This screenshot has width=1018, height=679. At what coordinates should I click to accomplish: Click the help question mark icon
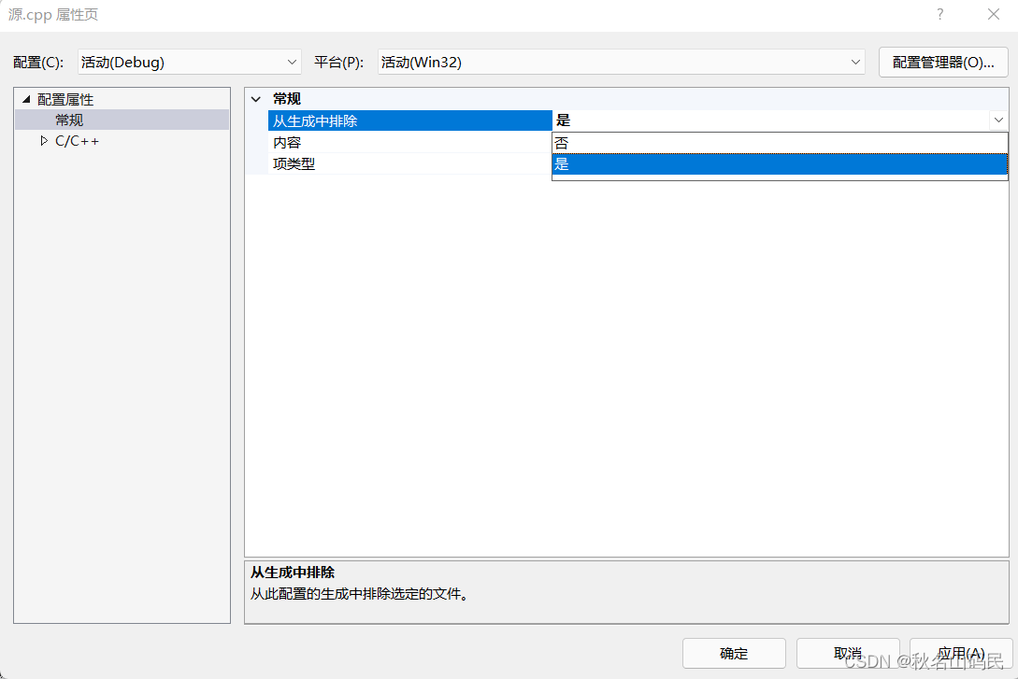(x=939, y=14)
